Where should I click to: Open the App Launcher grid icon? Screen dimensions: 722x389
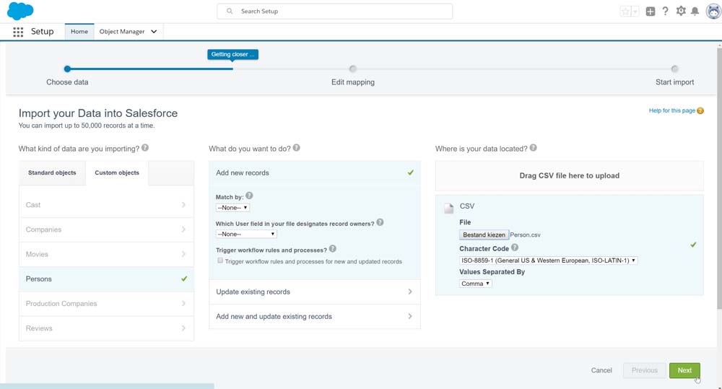(18, 32)
